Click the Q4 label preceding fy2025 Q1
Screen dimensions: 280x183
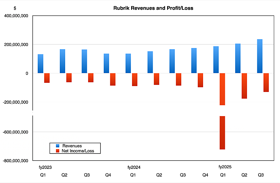[x=205, y=175]
